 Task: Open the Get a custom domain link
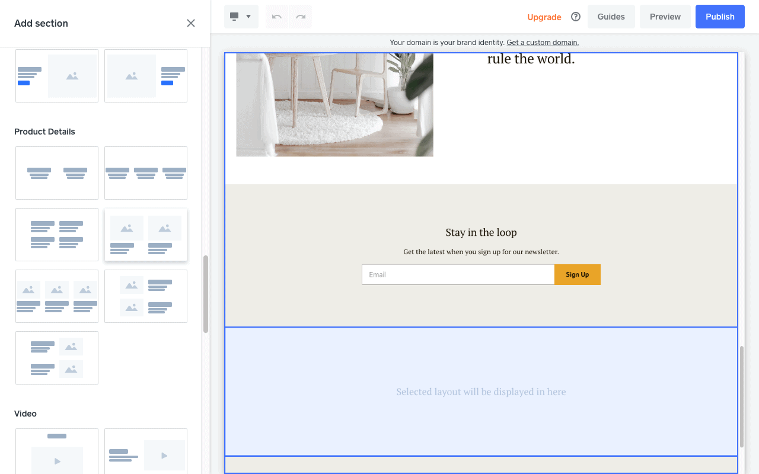tap(543, 43)
